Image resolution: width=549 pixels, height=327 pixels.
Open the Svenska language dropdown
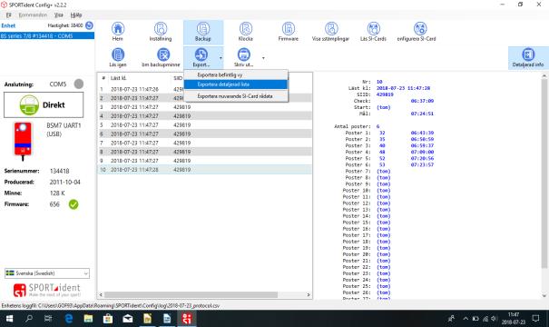(x=47, y=273)
